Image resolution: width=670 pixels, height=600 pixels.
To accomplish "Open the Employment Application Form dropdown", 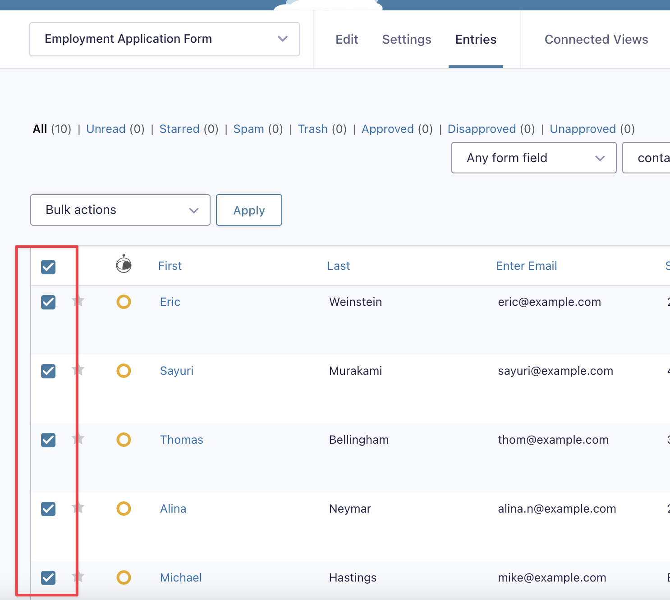I will [x=165, y=39].
